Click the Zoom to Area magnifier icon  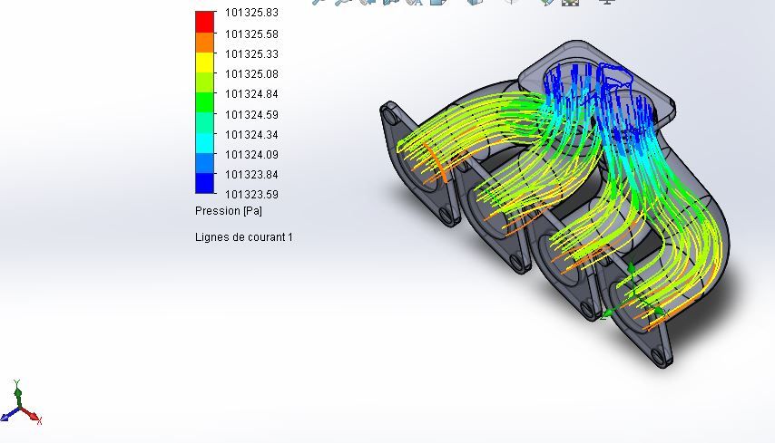click(x=342, y=2)
